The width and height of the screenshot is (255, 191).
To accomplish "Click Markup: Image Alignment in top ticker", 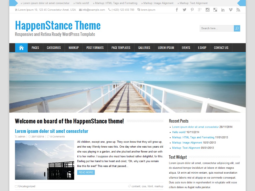I will tap(159, 3).
